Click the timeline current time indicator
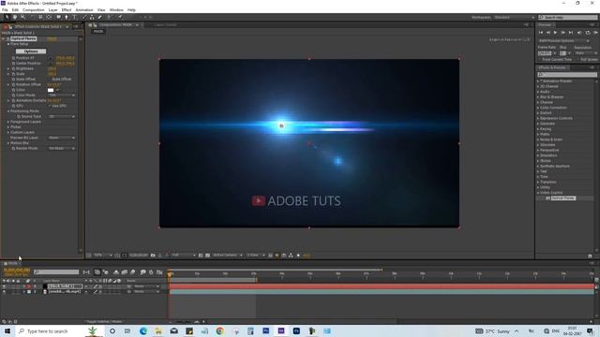 pyautogui.click(x=169, y=273)
